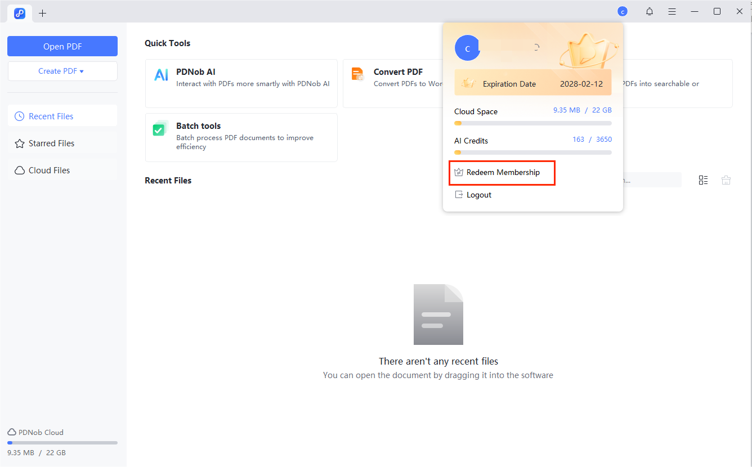Screen dimensions: 752x467
Task: Click the user account avatar in title bar
Action: tap(623, 11)
